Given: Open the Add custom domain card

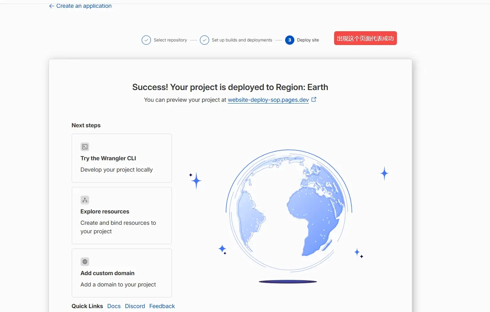Looking at the screenshot, I should [122, 273].
